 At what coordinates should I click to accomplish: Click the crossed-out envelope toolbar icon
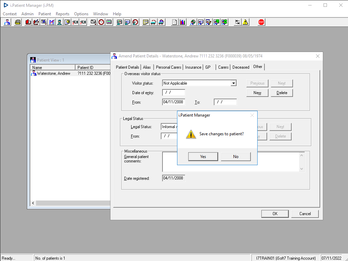tap(93, 22)
